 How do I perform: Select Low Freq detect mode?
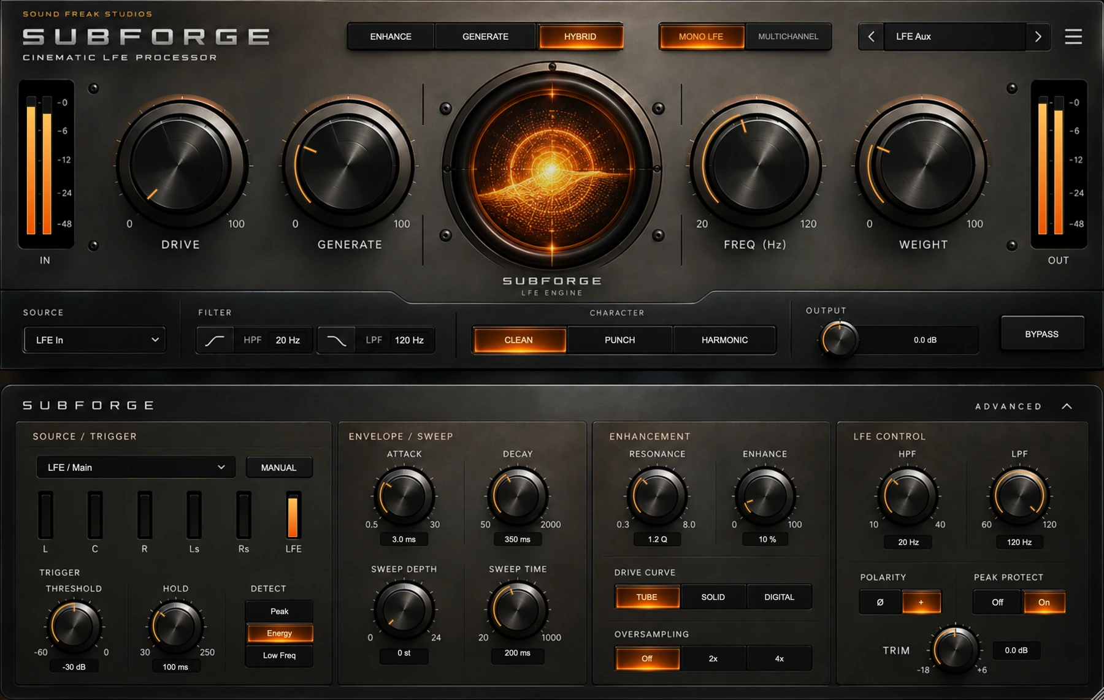point(280,655)
